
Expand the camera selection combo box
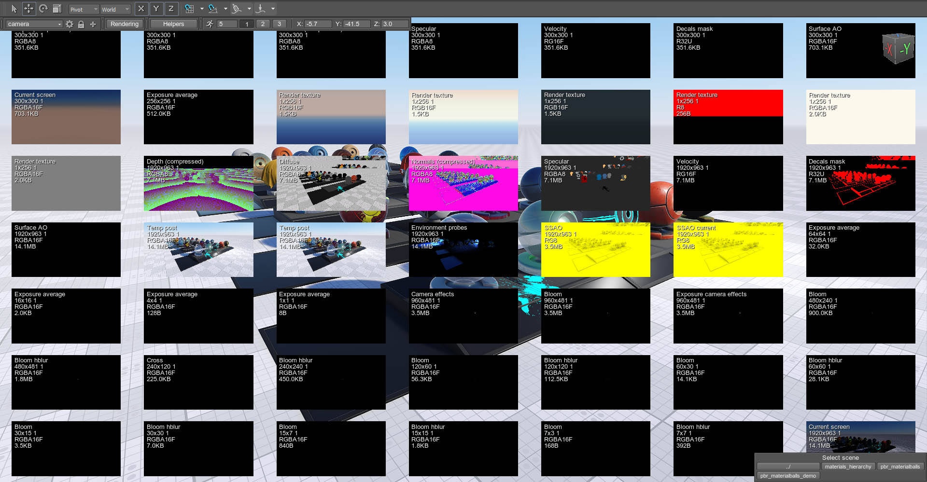34,24
